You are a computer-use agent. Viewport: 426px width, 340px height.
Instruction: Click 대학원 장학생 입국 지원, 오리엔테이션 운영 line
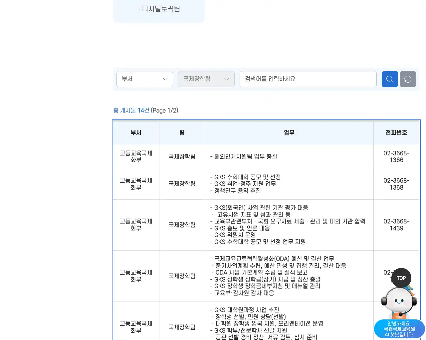[268, 323]
